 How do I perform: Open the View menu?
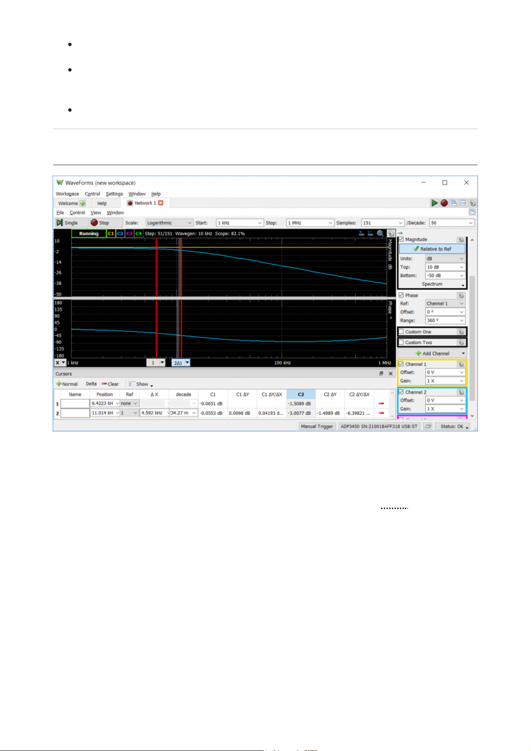pyautogui.click(x=96, y=213)
